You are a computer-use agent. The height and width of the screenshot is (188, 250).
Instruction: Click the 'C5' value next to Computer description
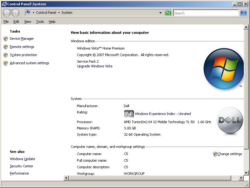click(x=126, y=167)
